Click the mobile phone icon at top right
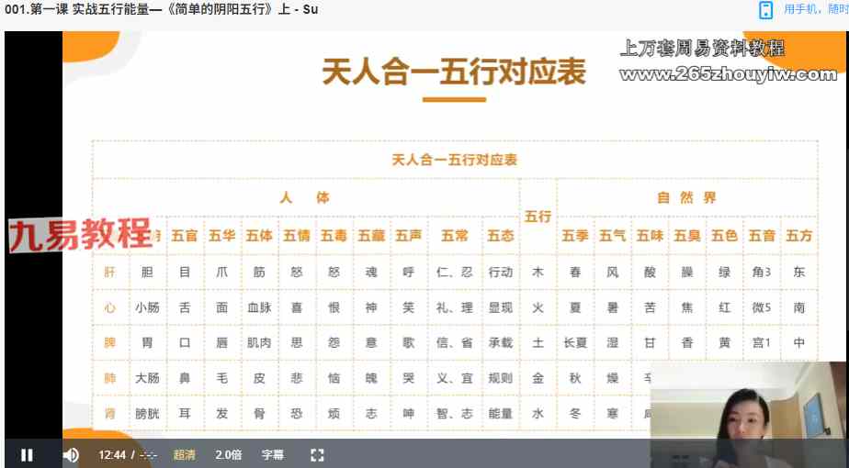The height and width of the screenshot is (468, 849). (x=765, y=10)
